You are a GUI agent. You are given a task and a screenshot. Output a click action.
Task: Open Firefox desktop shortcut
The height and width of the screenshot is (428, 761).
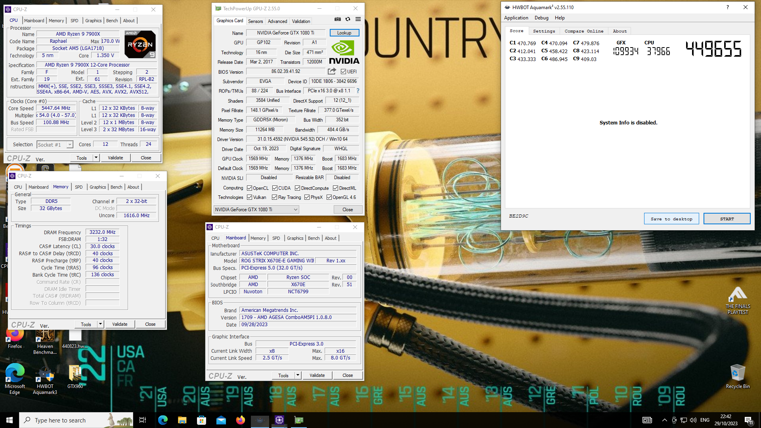[x=15, y=338]
